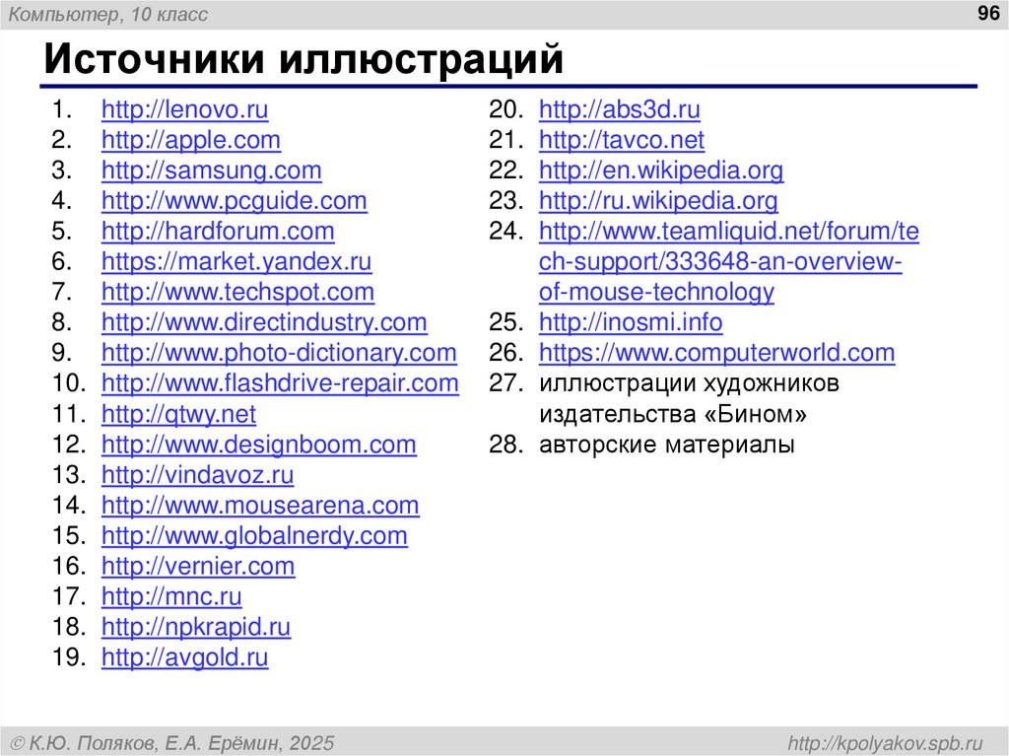Visit the www.mousearena.com link
Viewport: 1009px width, 756px height.
click(260, 505)
